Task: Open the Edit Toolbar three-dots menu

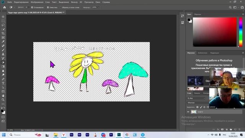Action: pos(3,104)
